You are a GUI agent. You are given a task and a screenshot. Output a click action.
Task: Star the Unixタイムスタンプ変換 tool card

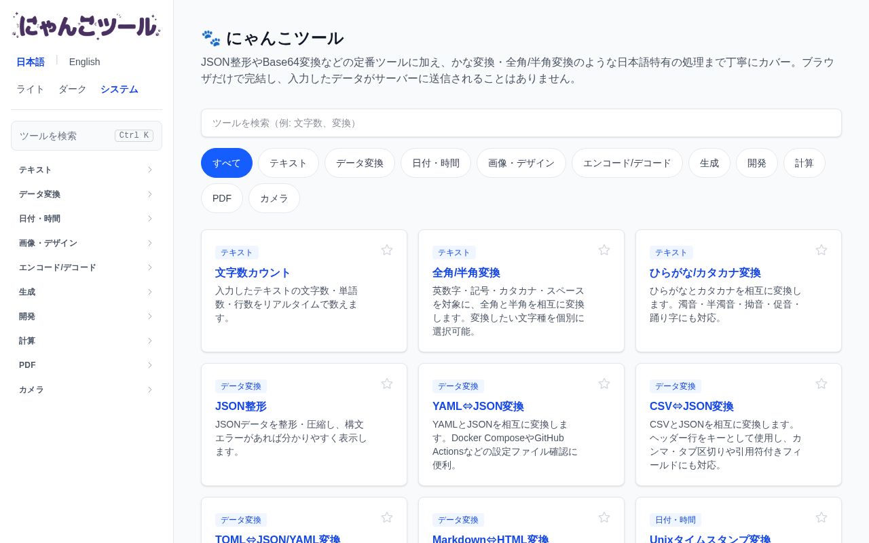[821, 517]
